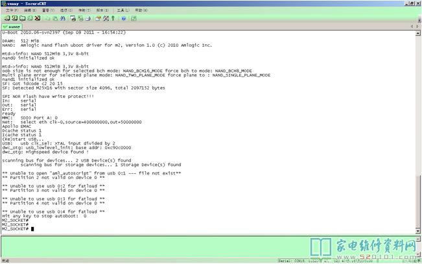Click the 'MMC: SDIO Port A: 0' line
422x264 pixels.
[x=30, y=118]
